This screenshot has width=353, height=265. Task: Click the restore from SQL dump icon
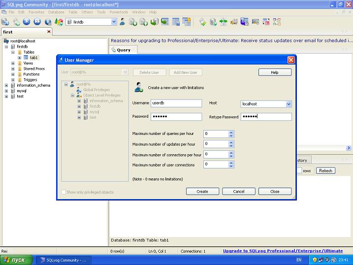154,22
